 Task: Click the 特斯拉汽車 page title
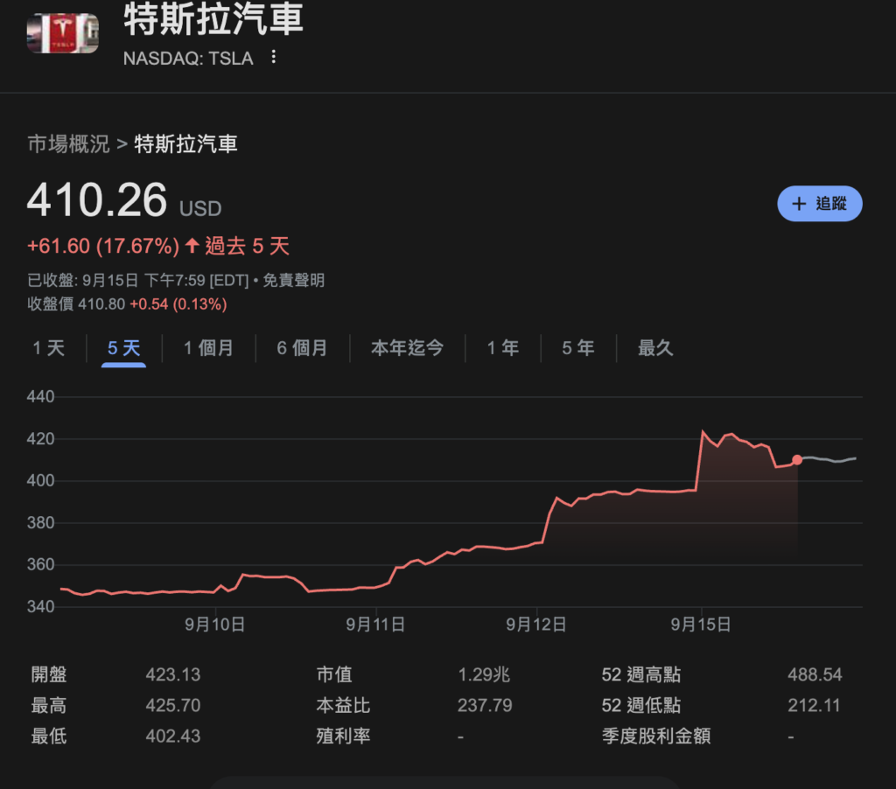213,21
